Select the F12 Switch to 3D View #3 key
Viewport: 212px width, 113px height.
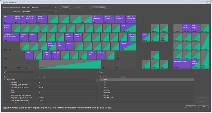coord(131,19)
